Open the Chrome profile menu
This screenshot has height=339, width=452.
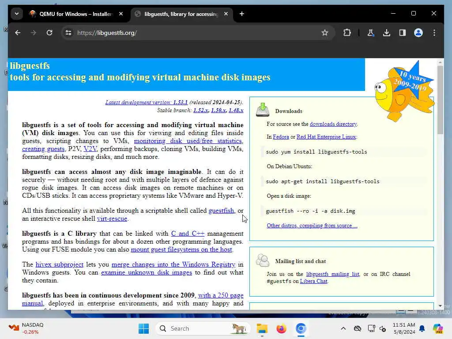coord(418,33)
